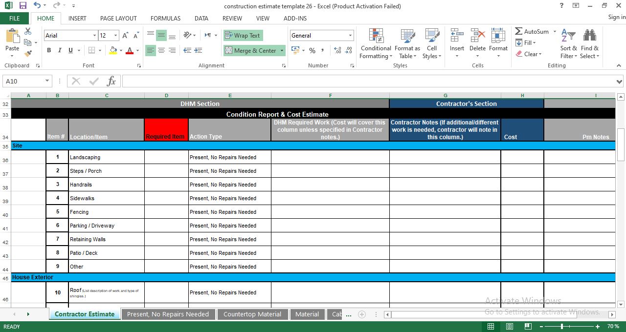Click the Insert Cells icon

pos(456,39)
